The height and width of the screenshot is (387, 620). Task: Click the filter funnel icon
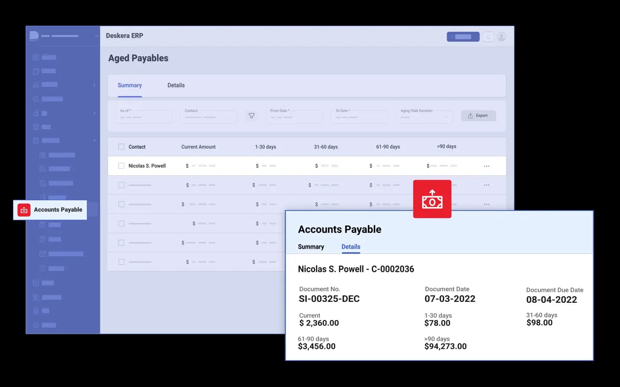(x=252, y=116)
